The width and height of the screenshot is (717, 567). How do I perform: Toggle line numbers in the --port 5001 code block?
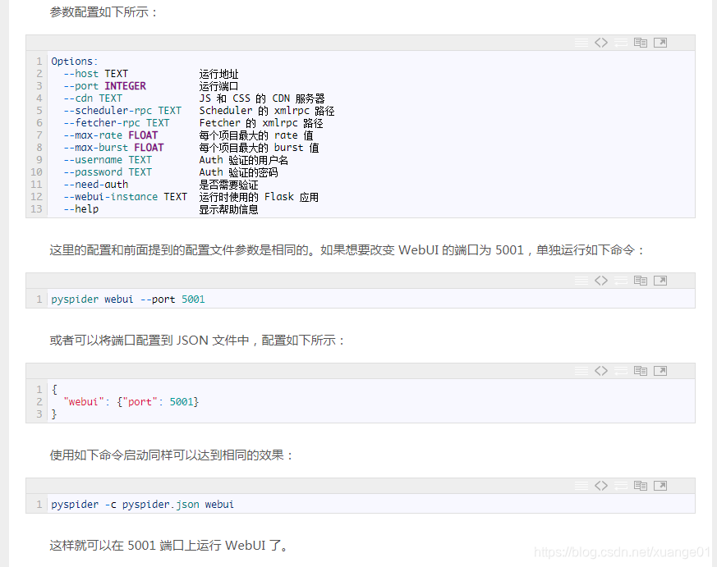tap(581, 281)
